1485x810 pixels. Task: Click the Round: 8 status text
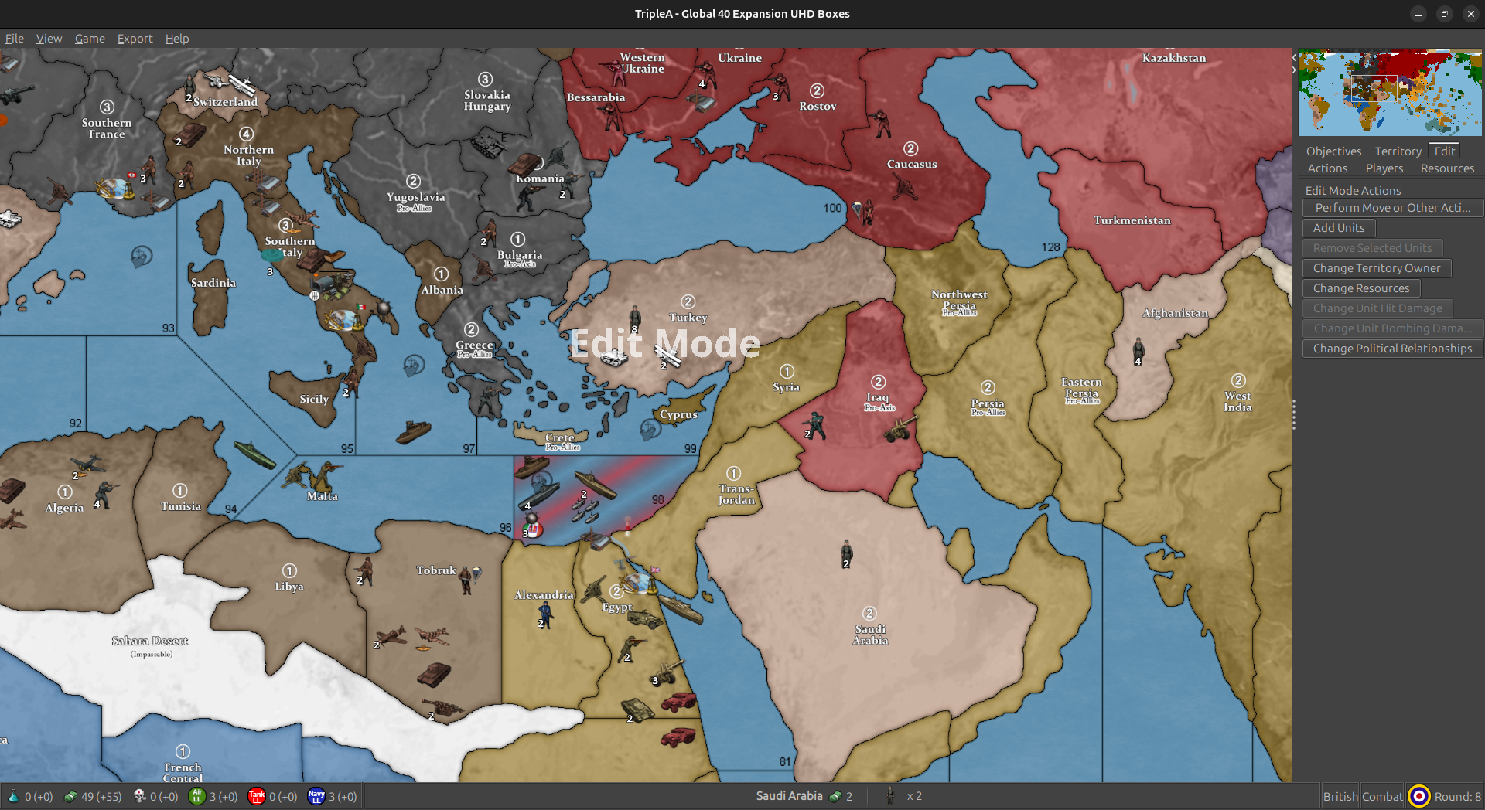pos(1457,796)
